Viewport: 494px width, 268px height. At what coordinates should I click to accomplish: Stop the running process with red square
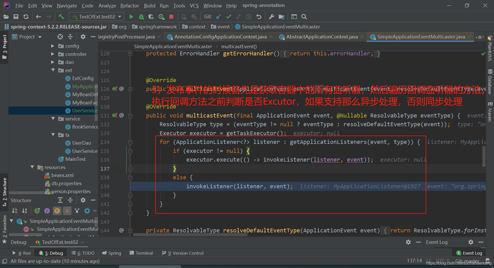click(171, 17)
